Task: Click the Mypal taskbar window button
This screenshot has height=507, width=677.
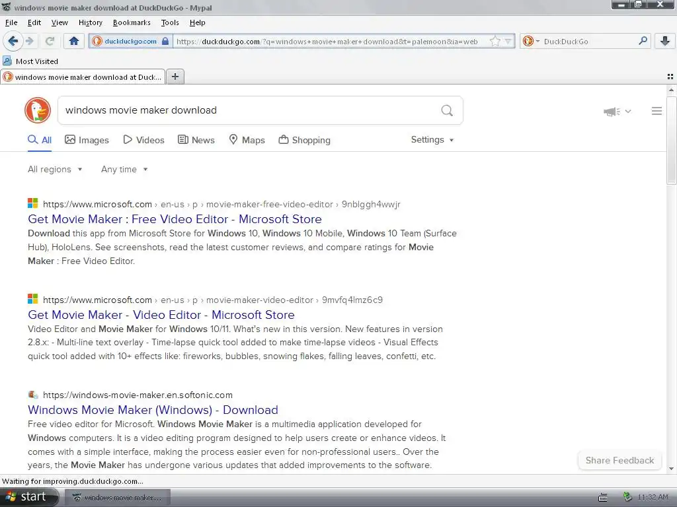Action: 118,498
